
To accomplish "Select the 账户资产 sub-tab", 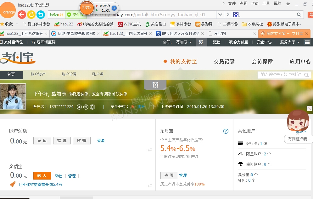I will click(38, 74).
